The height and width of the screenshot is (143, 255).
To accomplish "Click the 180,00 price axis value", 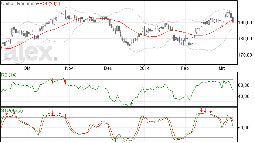I will pyautogui.click(x=245, y=39).
